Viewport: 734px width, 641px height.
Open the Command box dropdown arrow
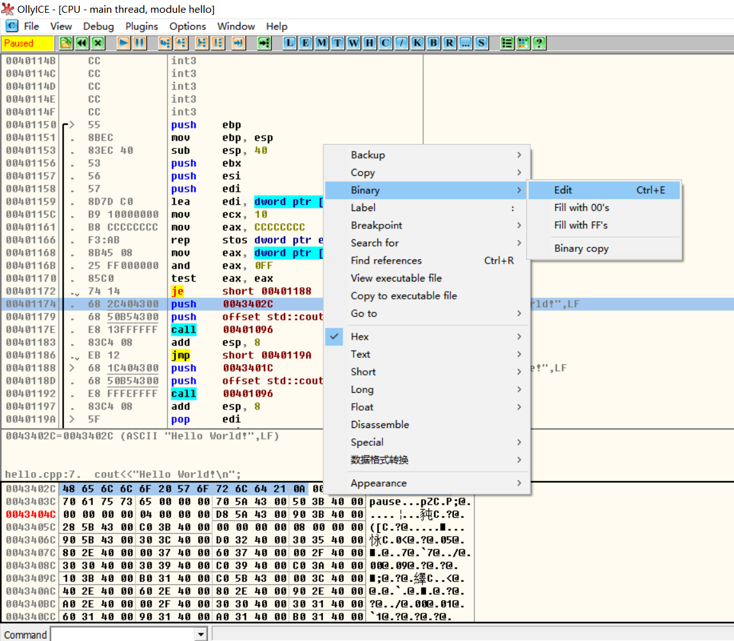coord(201,634)
